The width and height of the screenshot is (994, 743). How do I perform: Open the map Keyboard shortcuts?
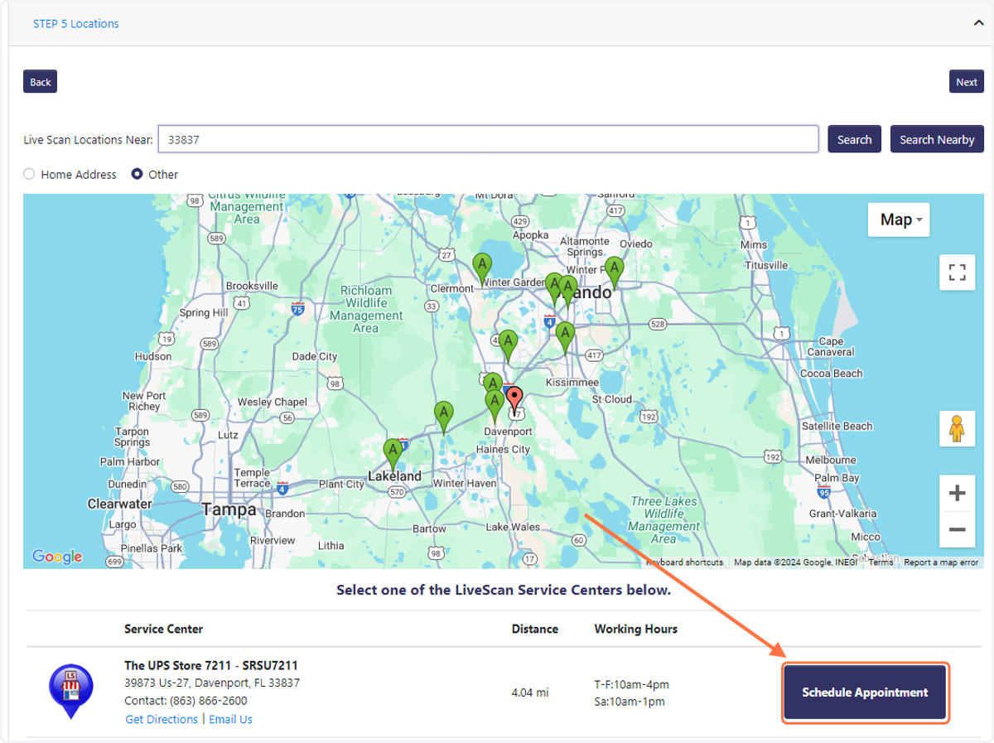click(x=685, y=562)
